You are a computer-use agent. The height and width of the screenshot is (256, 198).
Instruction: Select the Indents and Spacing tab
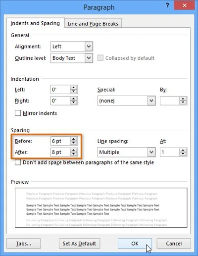(x=35, y=23)
